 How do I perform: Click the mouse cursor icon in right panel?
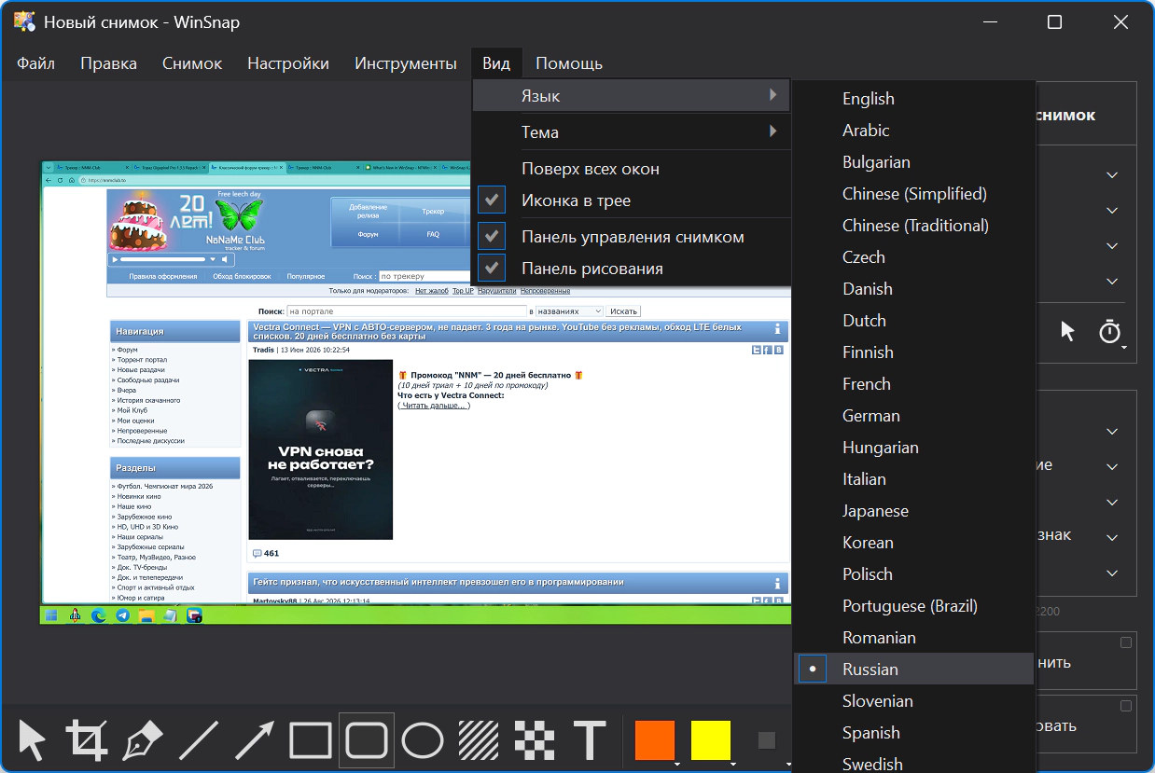coord(1068,330)
